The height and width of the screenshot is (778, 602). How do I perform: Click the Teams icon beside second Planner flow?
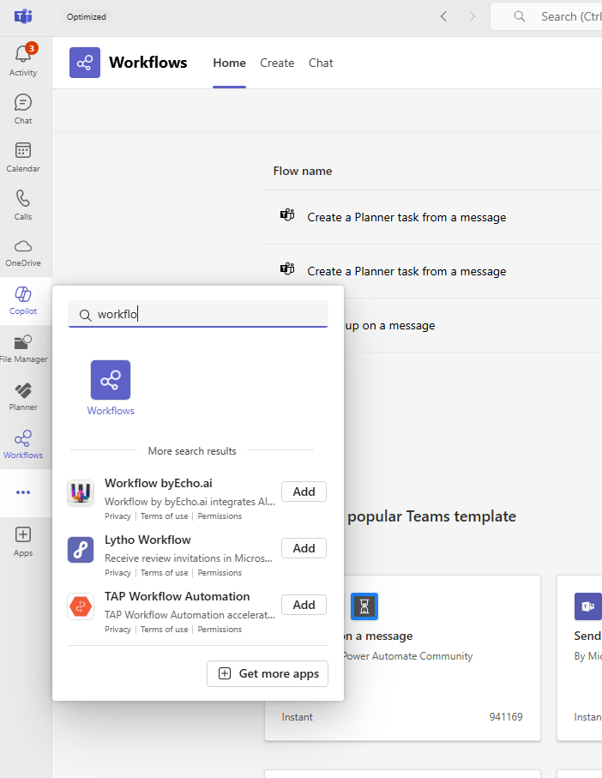click(287, 269)
